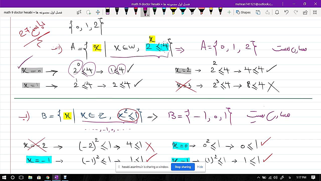This screenshot has height=181, width=321.
Task: Select the light blue pen
Action: click(x=164, y=12)
